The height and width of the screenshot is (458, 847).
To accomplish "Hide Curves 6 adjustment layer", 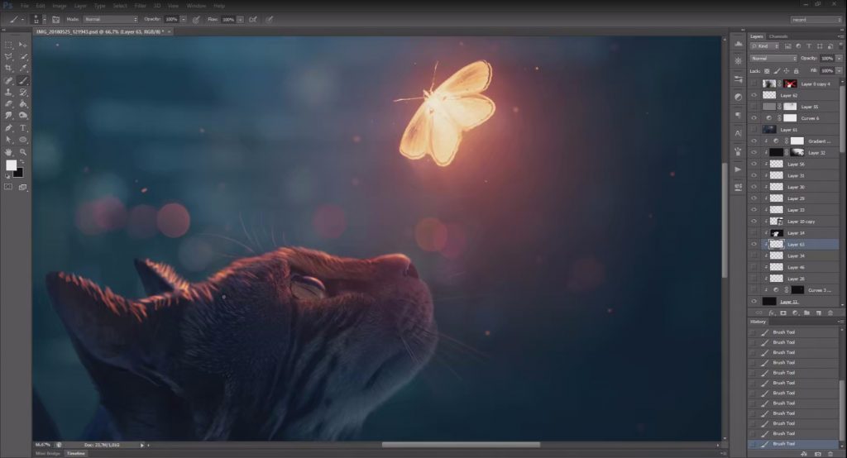I will pyautogui.click(x=754, y=117).
